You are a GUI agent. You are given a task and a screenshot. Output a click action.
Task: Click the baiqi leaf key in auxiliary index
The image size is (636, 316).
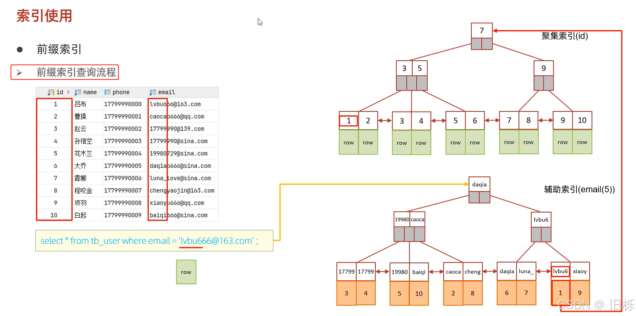pyautogui.click(x=419, y=272)
